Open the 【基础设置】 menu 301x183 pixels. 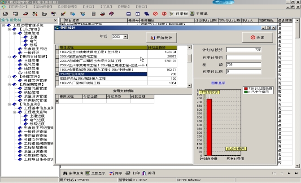pyautogui.click(x=43, y=7)
